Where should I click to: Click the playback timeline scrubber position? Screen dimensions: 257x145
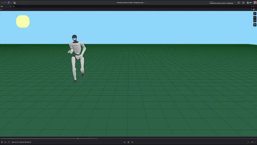78,139
